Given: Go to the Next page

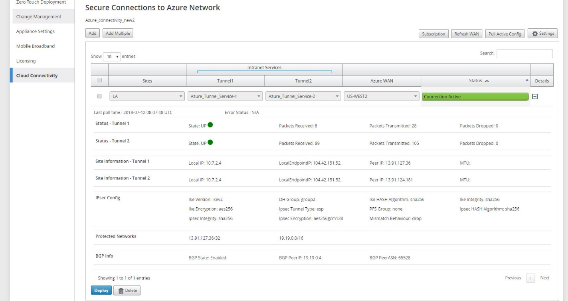Looking at the screenshot, I should coord(544,278).
